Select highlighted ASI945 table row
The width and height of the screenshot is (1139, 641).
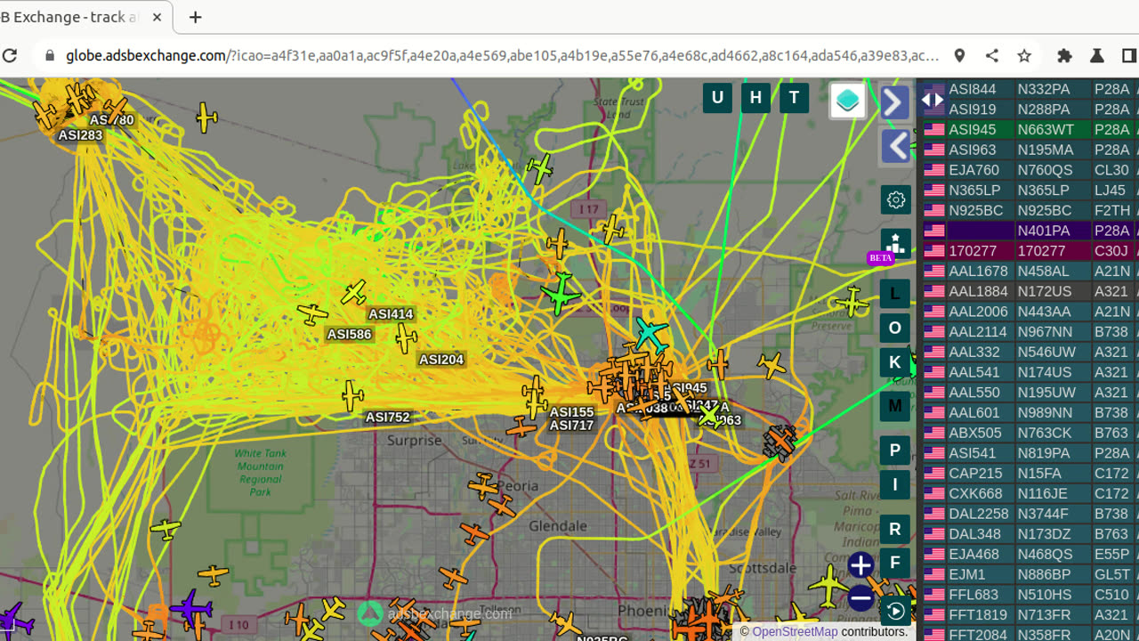(x=1029, y=130)
